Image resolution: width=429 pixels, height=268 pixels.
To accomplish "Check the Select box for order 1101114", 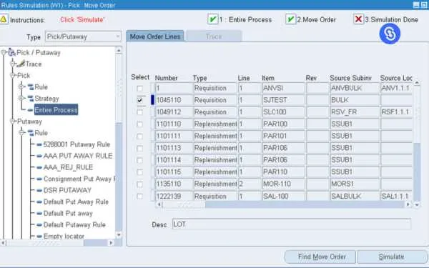I will (140, 160).
